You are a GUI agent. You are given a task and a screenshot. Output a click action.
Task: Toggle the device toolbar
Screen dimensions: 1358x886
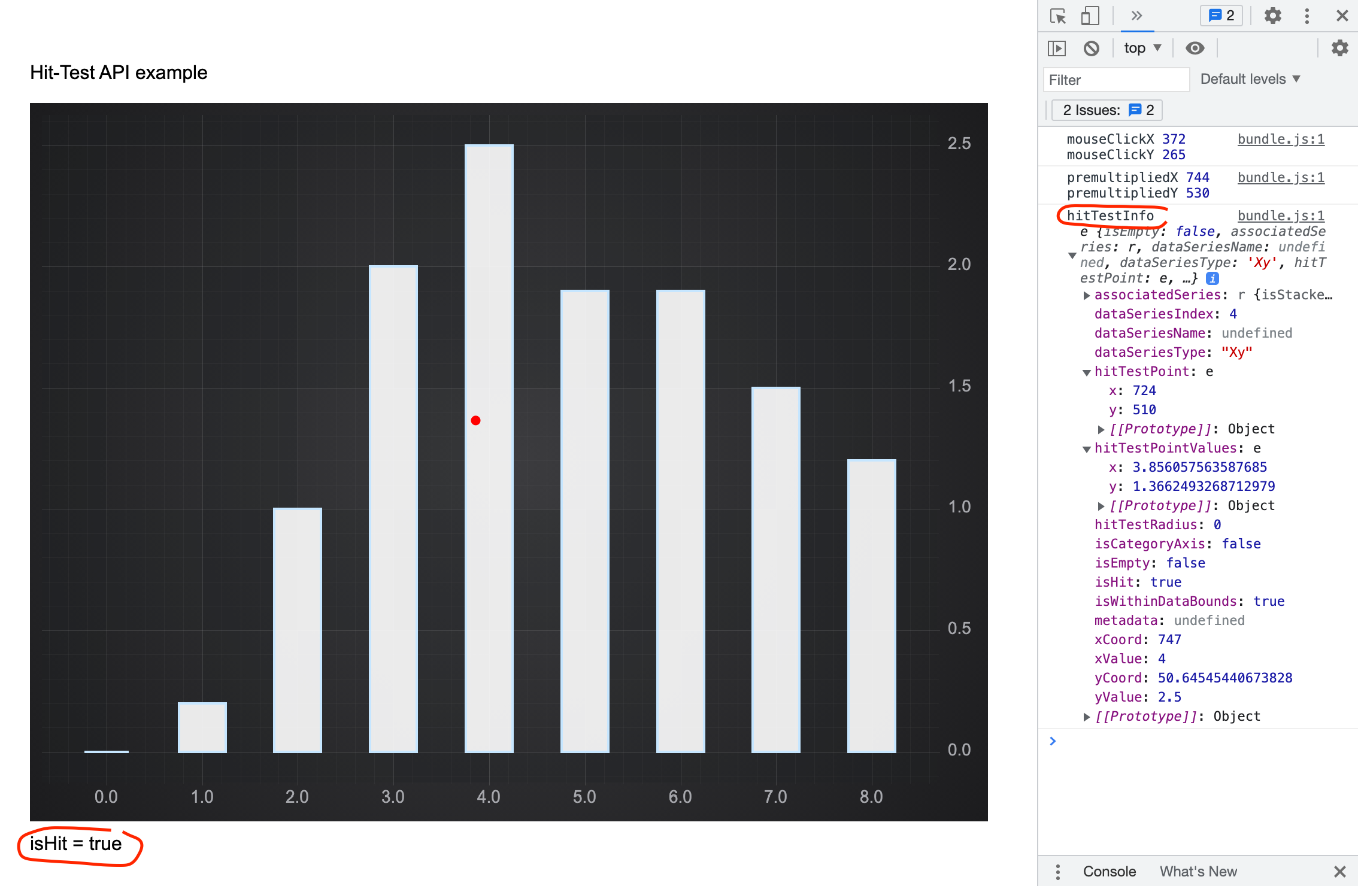click(x=1090, y=16)
